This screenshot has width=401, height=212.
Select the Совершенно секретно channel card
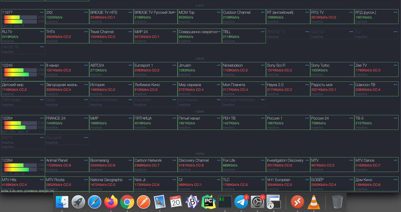(200, 36)
